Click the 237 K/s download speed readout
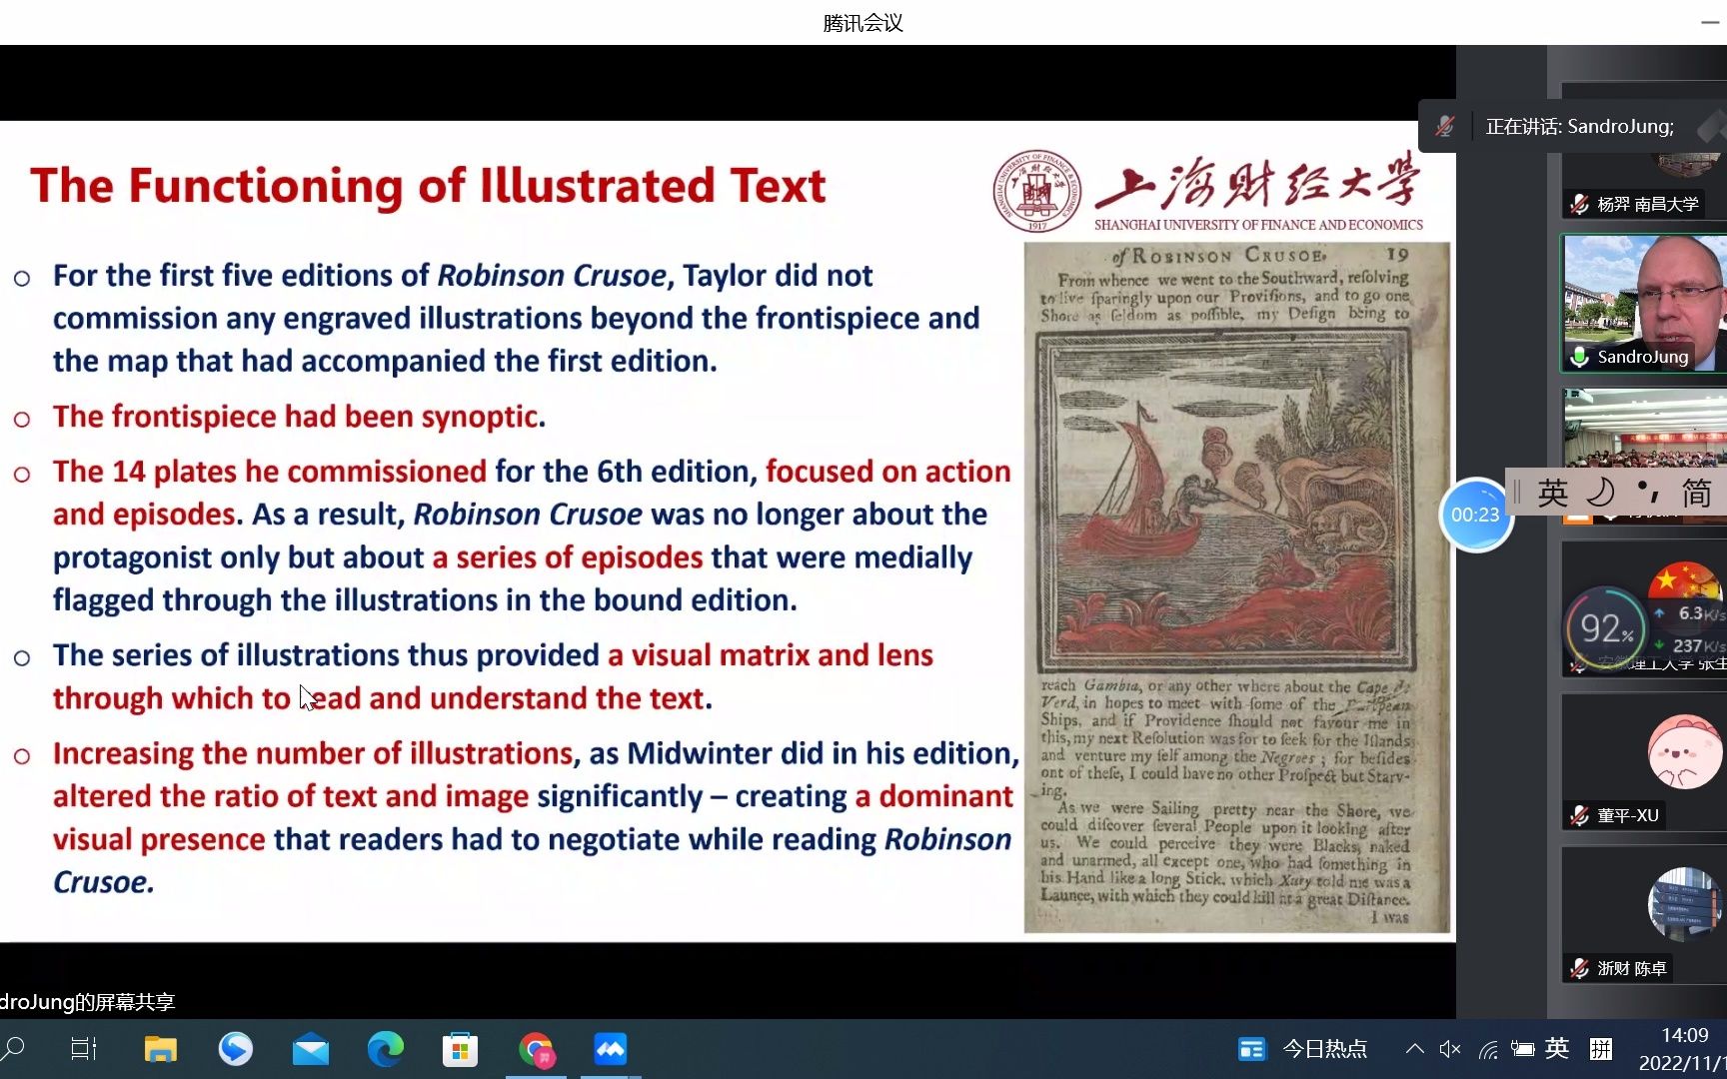This screenshot has width=1727, height=1079. tap(1698, 645)
